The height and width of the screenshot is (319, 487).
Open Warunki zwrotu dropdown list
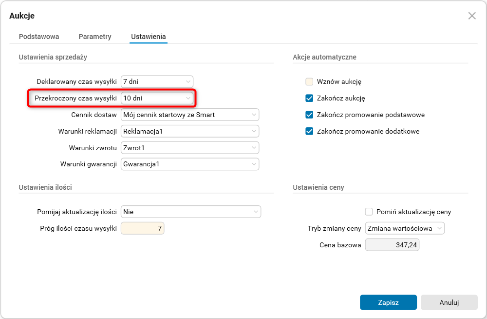pyautogui.click(x=190, y=148)
